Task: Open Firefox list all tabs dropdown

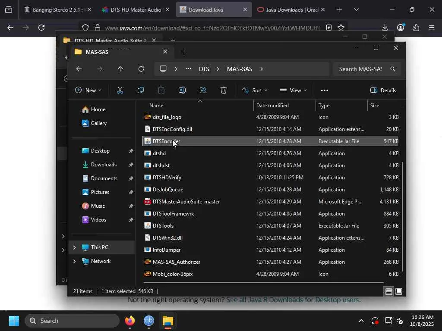Action: [356, 9]
